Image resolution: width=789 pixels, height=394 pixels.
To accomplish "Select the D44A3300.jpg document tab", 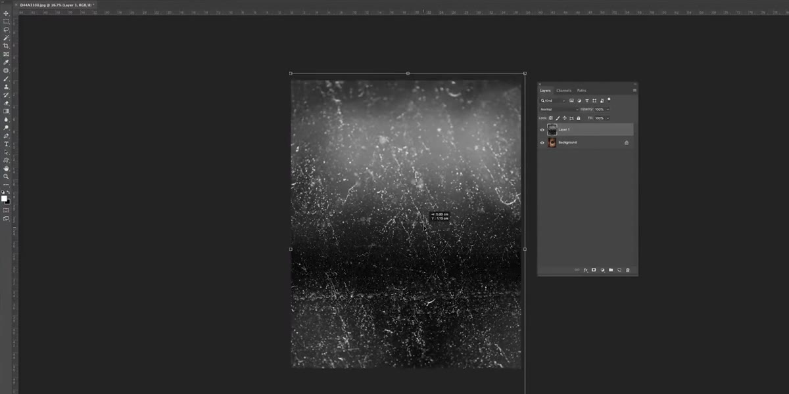I will tap(56, 5).
